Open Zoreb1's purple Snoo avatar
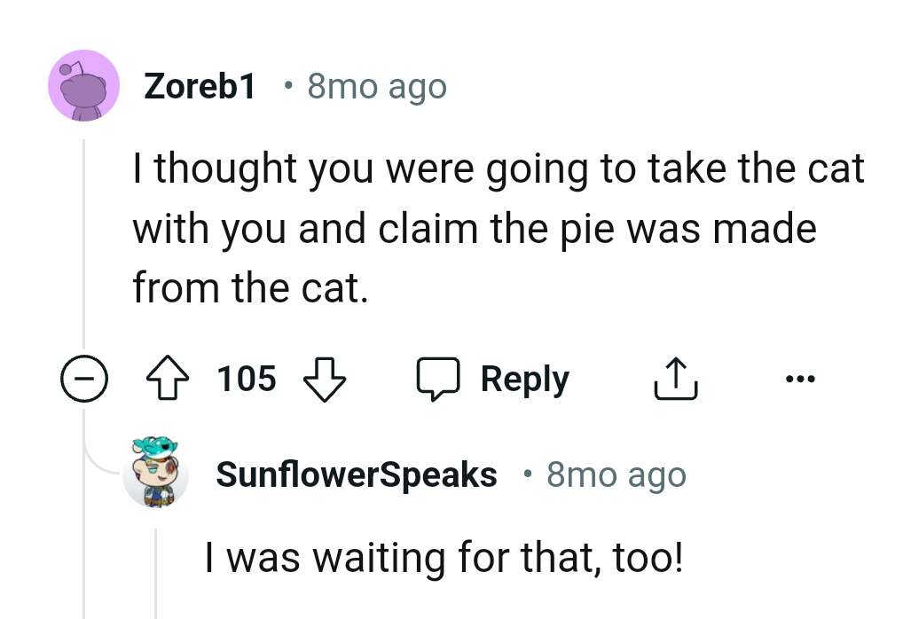This screenshot has width=903, height=619. point(82,86)
